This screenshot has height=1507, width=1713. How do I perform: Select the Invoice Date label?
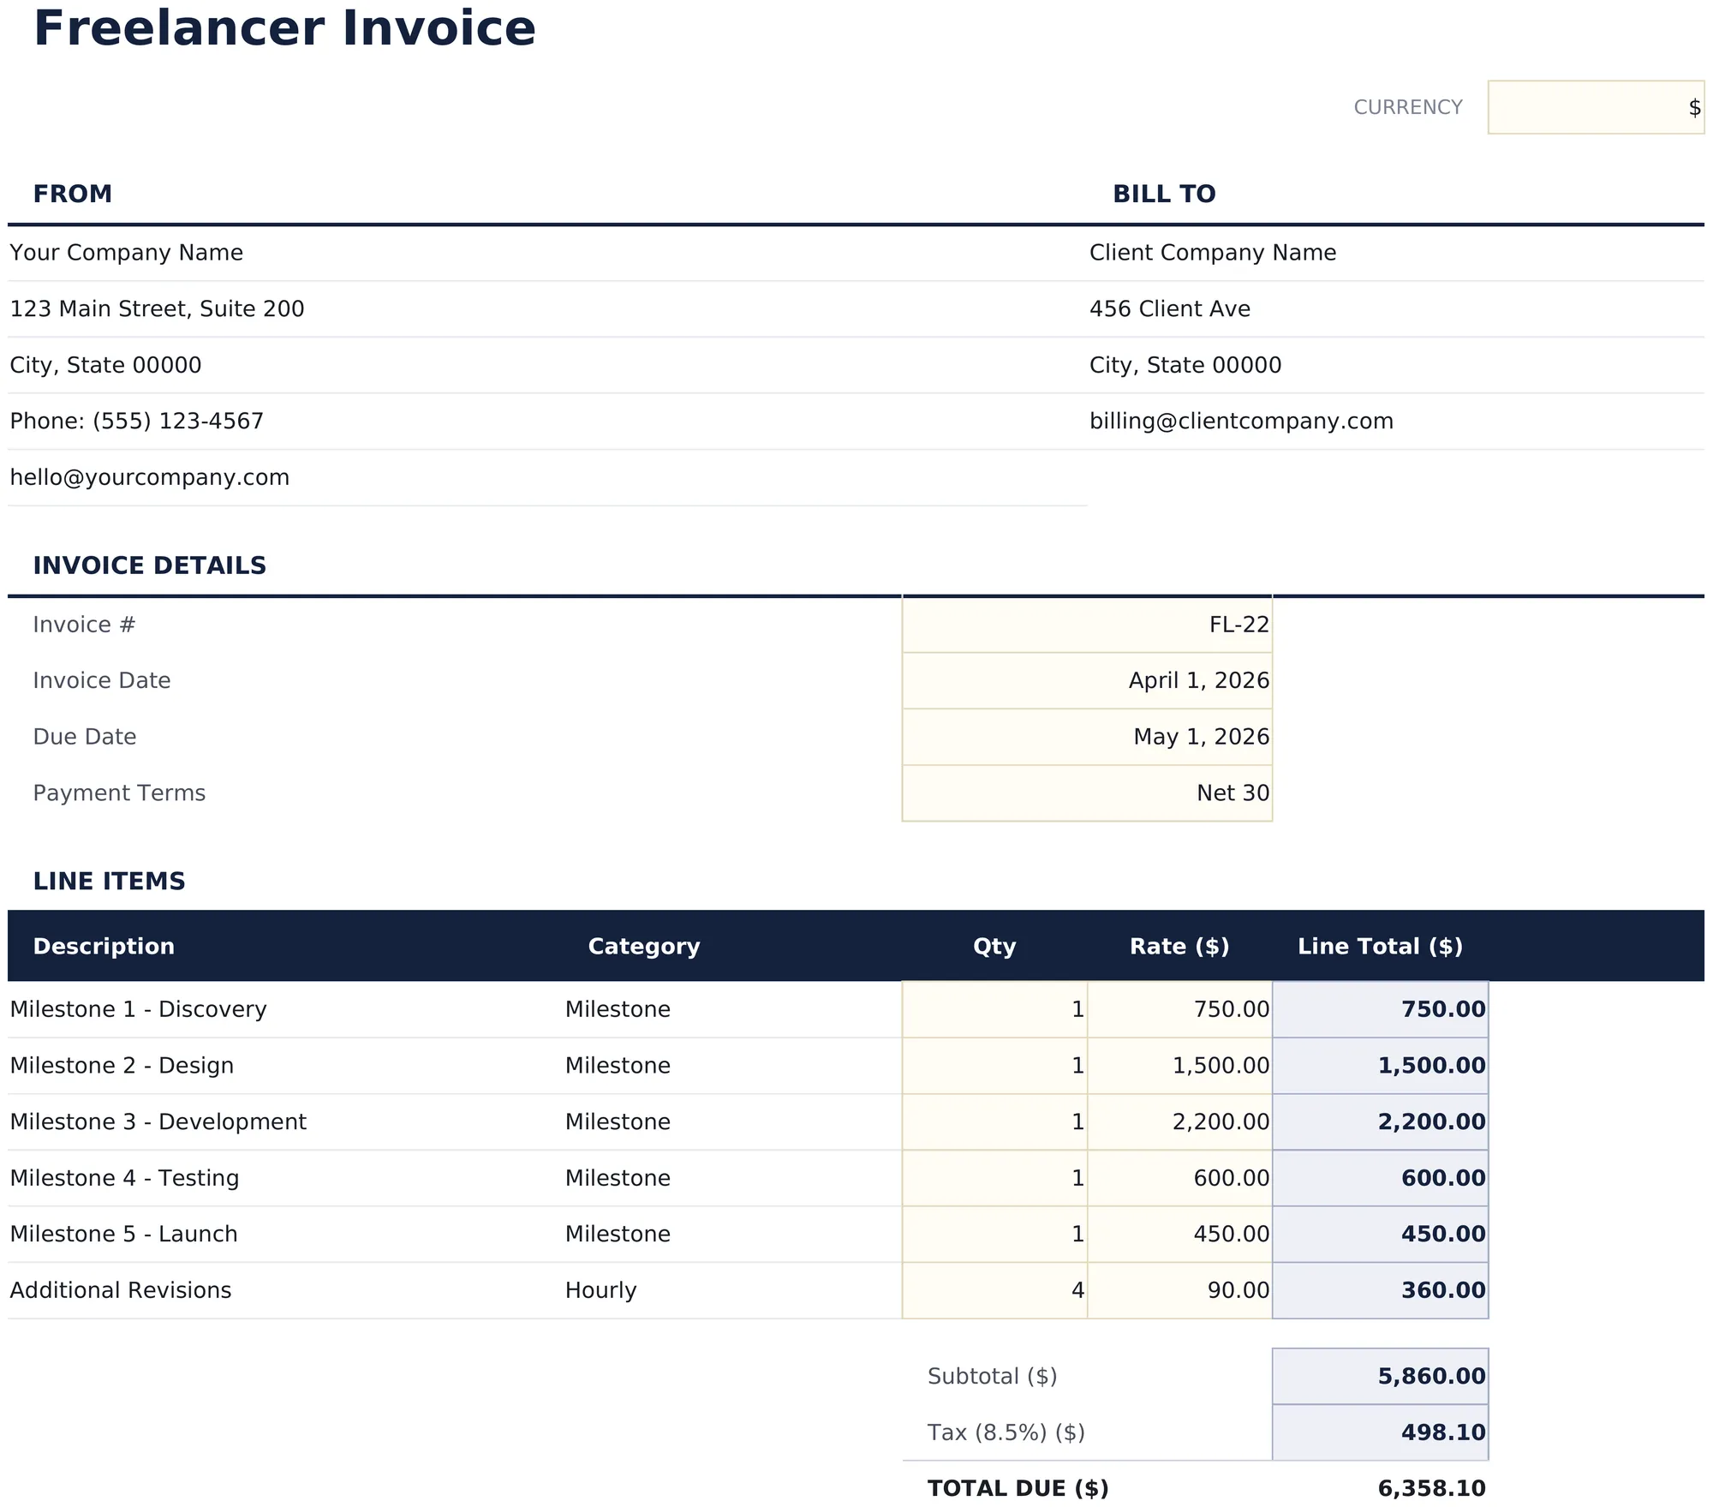102,680
